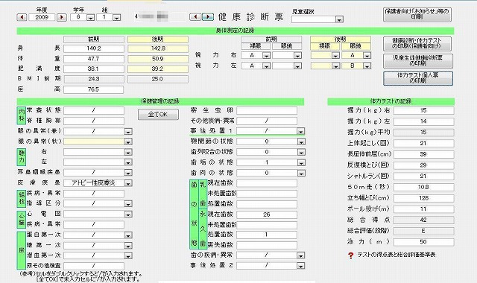This screenshot has width=477, height=283.
Task: Click the 尿その他検査 input field
Action: click(x=94, y=266)
